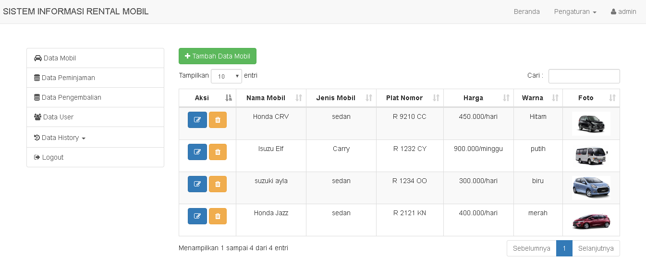Open the entries-per-page dropdown showing 10
Image resolution: width=646 pixels, height=278 pixels.
point(226,76)
